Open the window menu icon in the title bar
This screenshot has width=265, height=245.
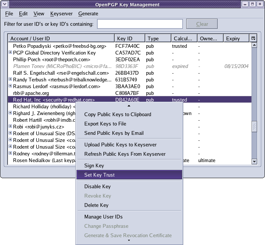pyautogui.click(x=5, y=4)
